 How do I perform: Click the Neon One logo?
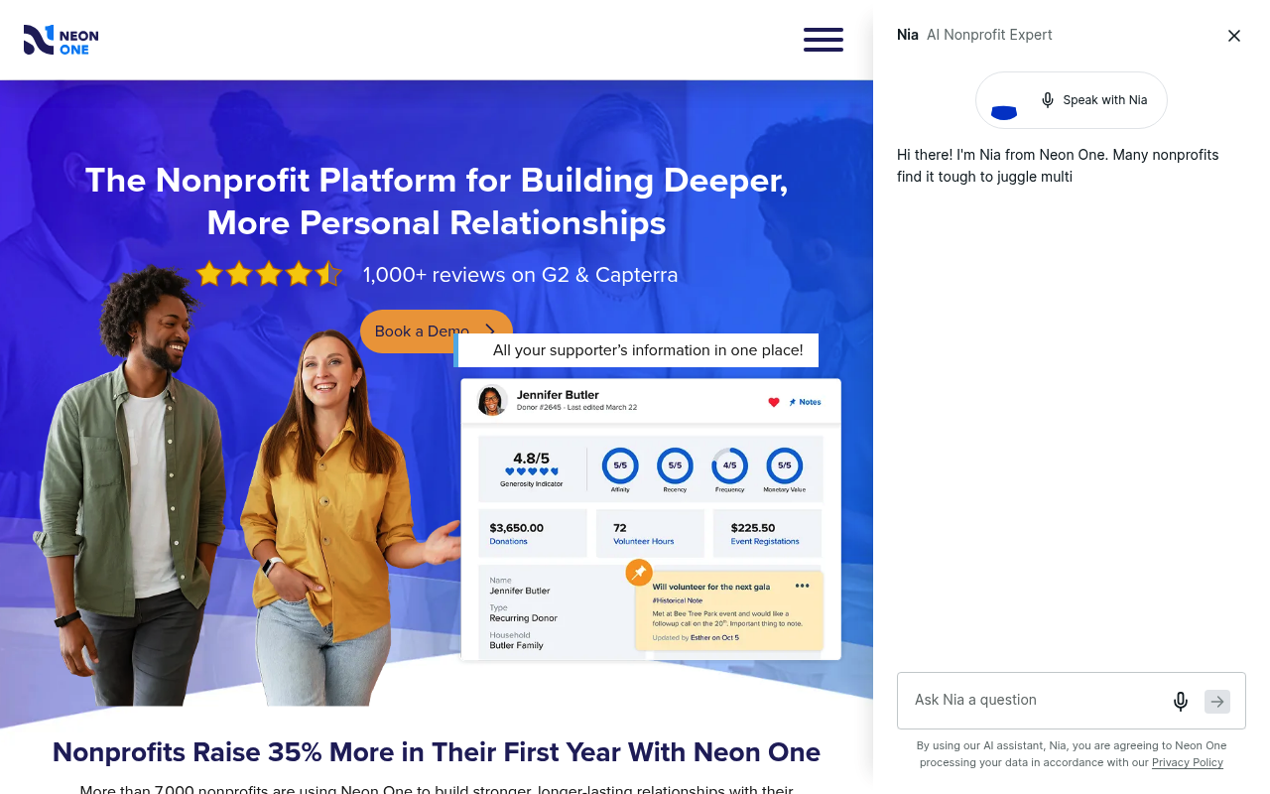click(62, 40)
